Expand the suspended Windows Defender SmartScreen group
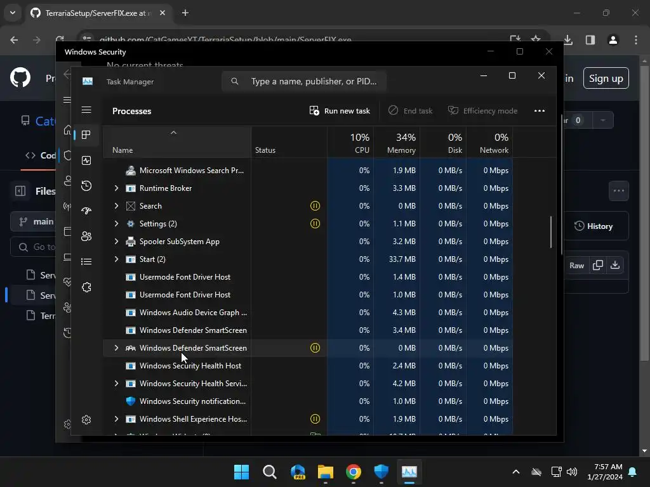The height and width of the screenshot is (487, 650). [117, 348]
